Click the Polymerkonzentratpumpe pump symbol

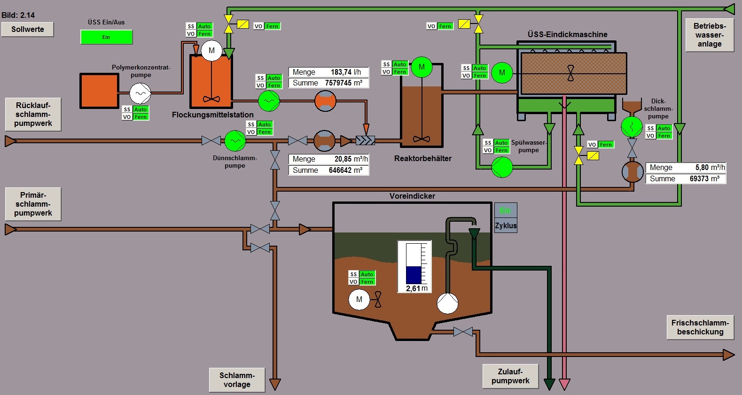click(140, 93)
